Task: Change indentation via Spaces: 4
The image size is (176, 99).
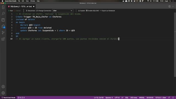Action: 109,98
